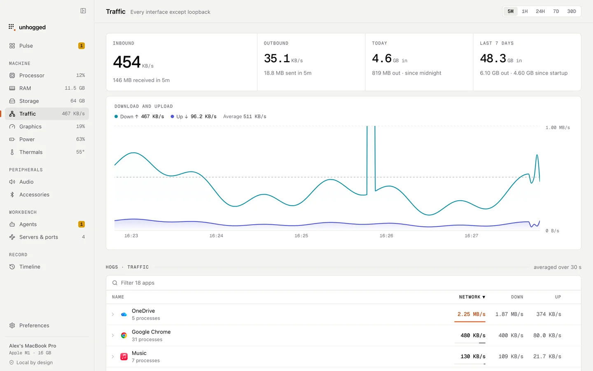Toggle the Up series legend
This screenshot has height=371, width=593.
pyautogui.click(x=194, y=117)
